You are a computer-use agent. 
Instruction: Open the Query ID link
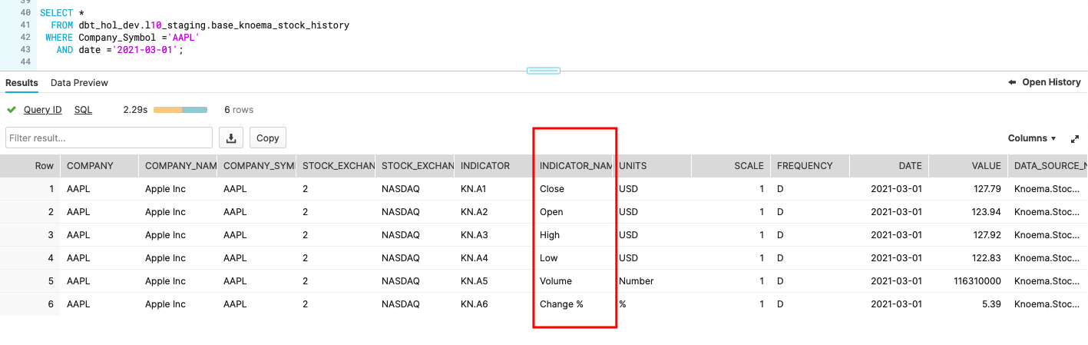point(42,110)
